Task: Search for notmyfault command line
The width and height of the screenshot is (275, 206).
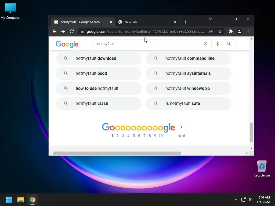Action: point(189,58)
